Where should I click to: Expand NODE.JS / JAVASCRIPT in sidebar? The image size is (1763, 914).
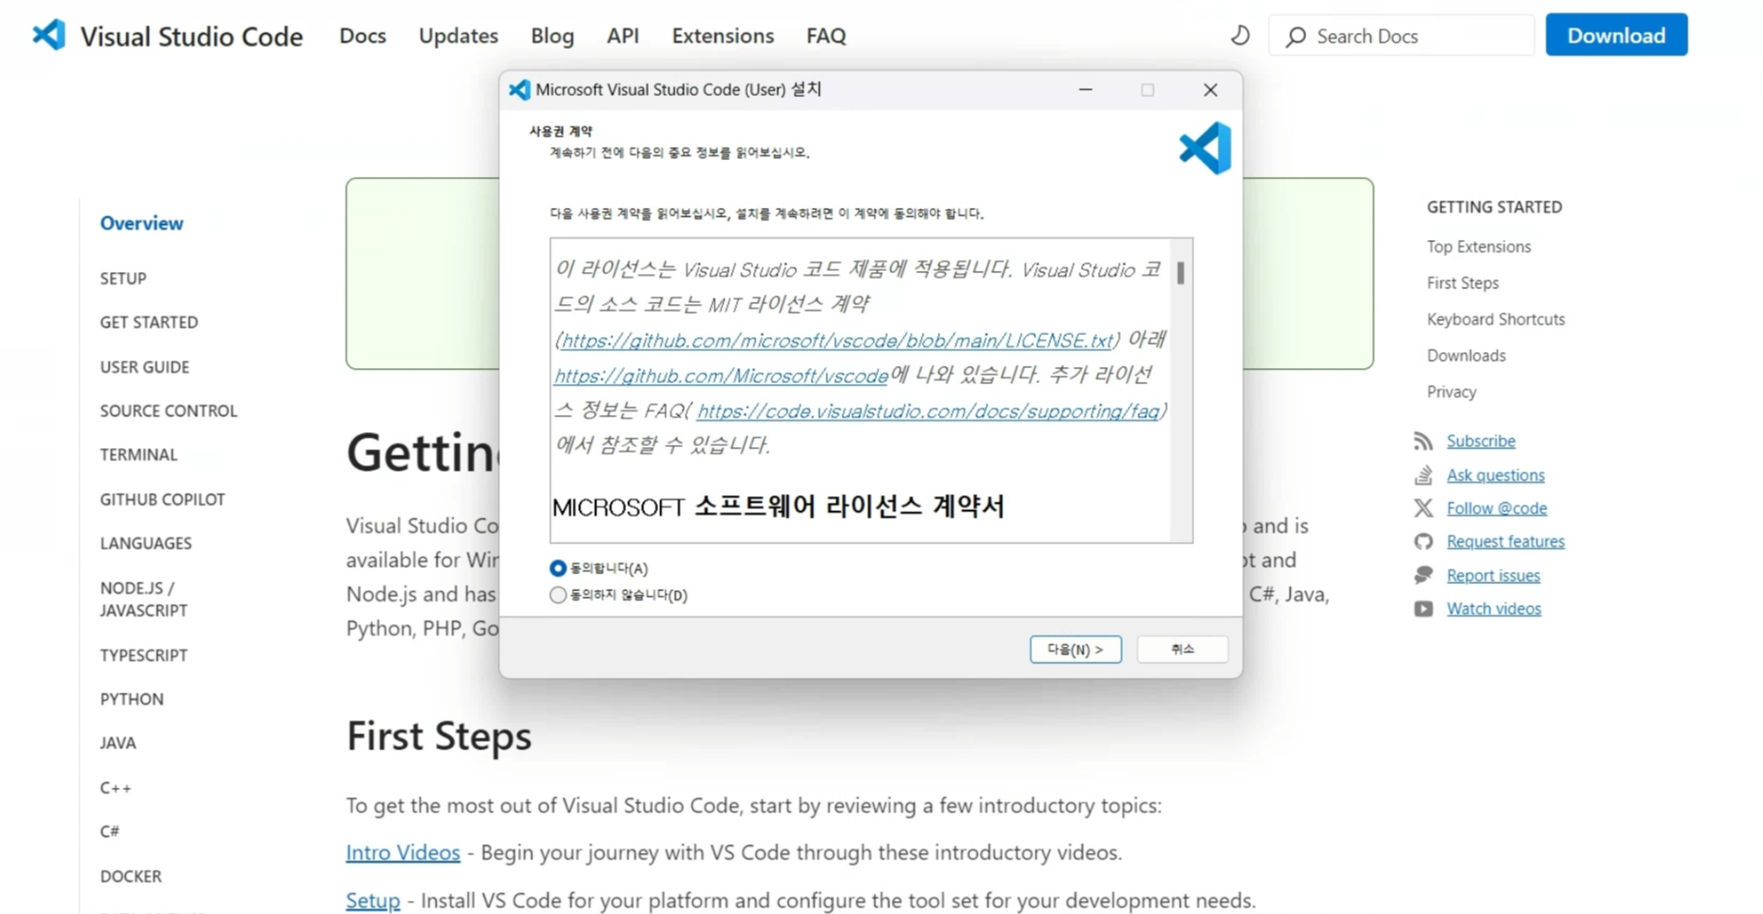coord(144,599)
